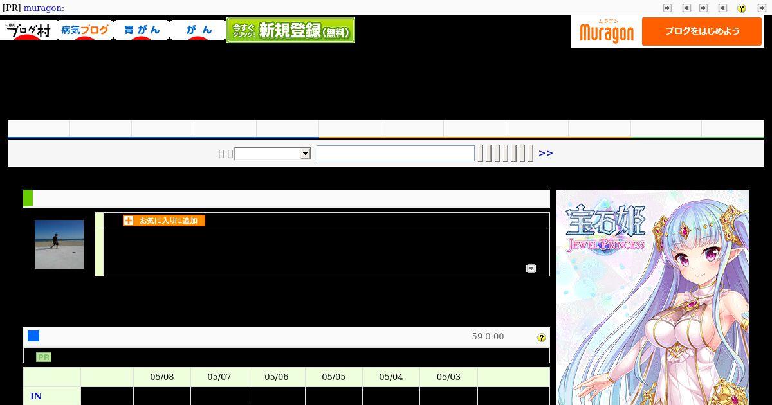Click the Muragon logo
This screenshot has height=405, width=772.
tap(607, 32)
